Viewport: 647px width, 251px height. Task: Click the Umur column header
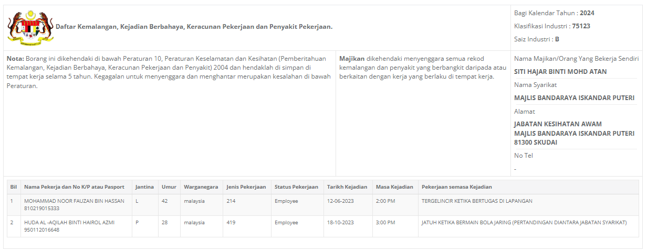coord(169,187)
